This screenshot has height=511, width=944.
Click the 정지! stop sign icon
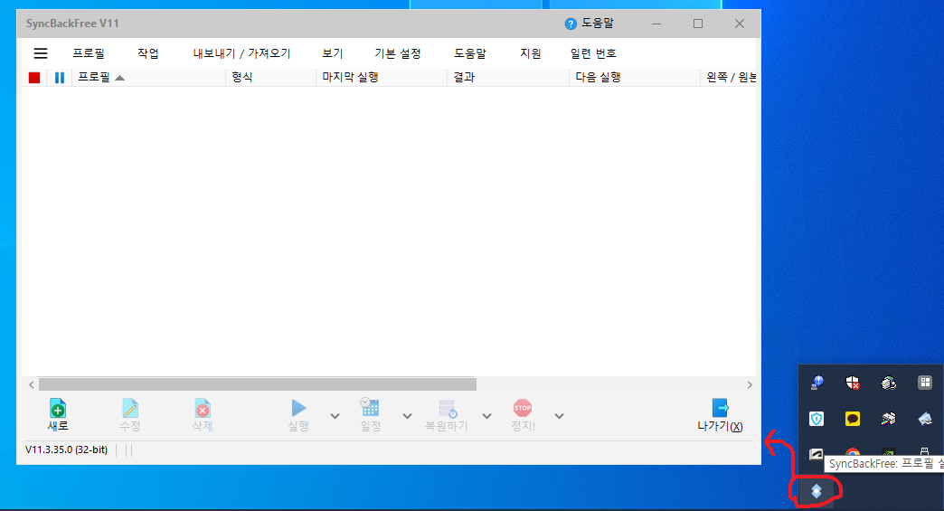pos(523,408)
